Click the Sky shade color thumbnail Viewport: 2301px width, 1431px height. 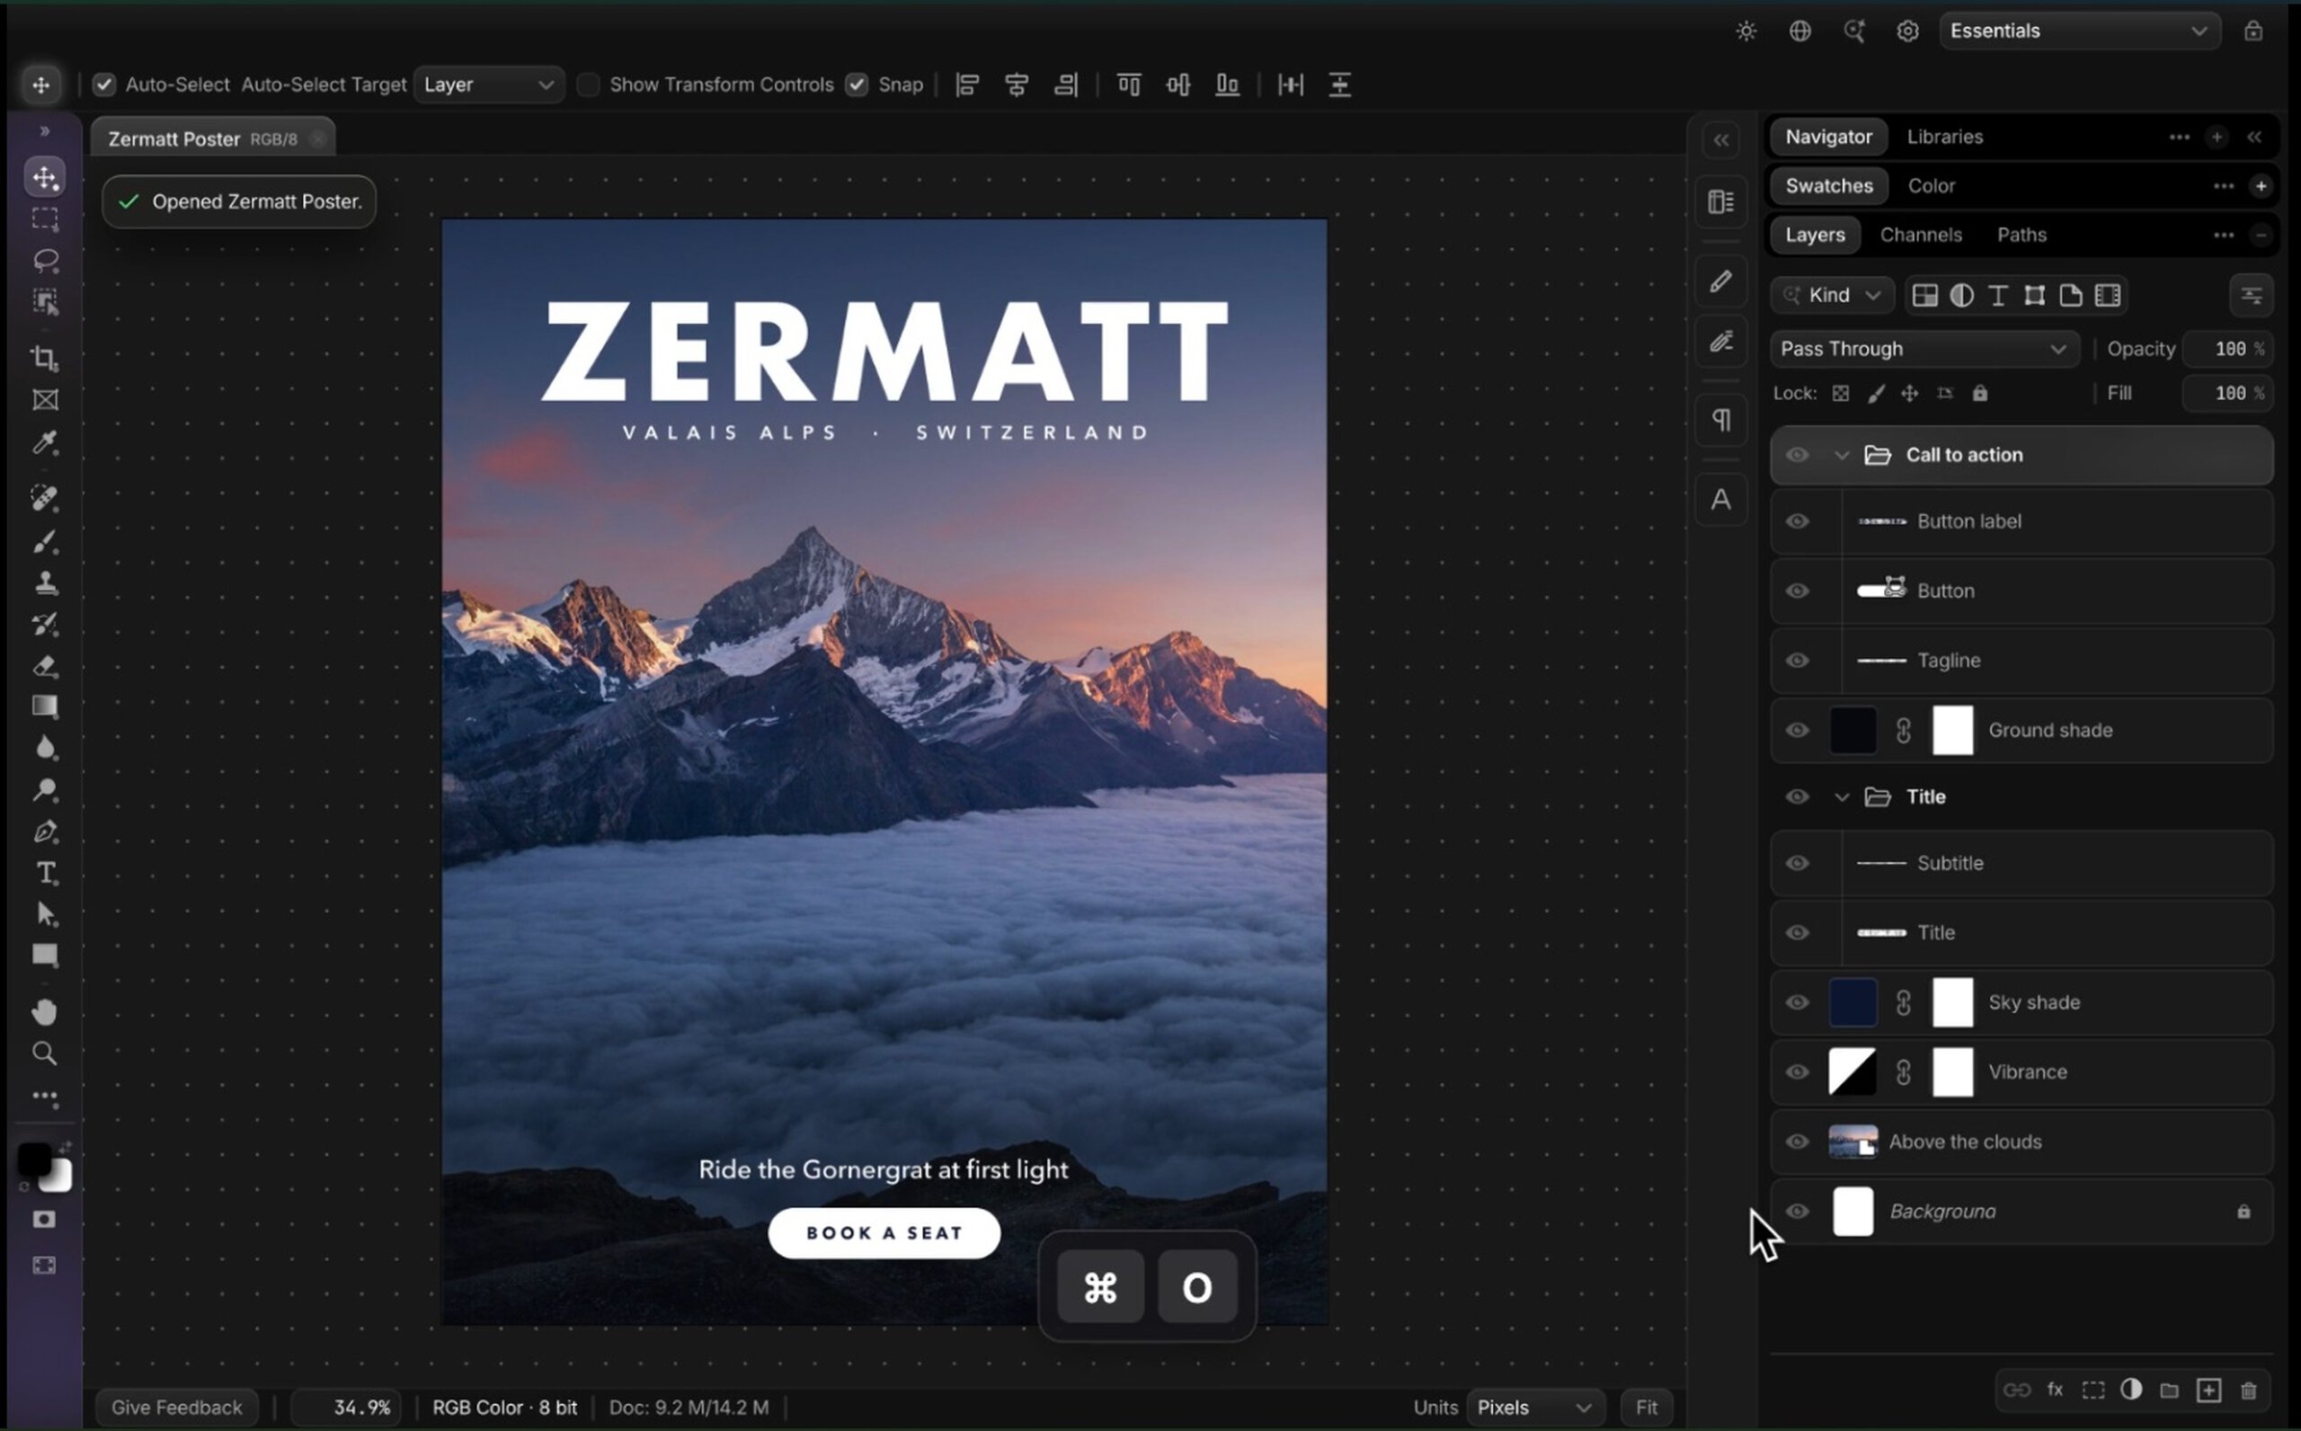tap(1852, 1002)
